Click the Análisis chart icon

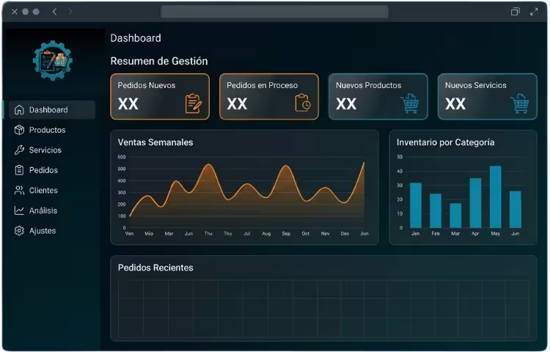pos(19,210)
